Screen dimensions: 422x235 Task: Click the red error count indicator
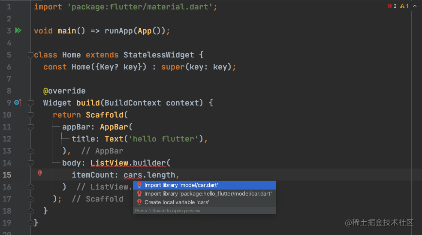[x=392, y=6]
